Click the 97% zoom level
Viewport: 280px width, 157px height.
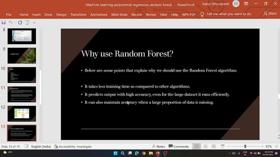point(269,147)
